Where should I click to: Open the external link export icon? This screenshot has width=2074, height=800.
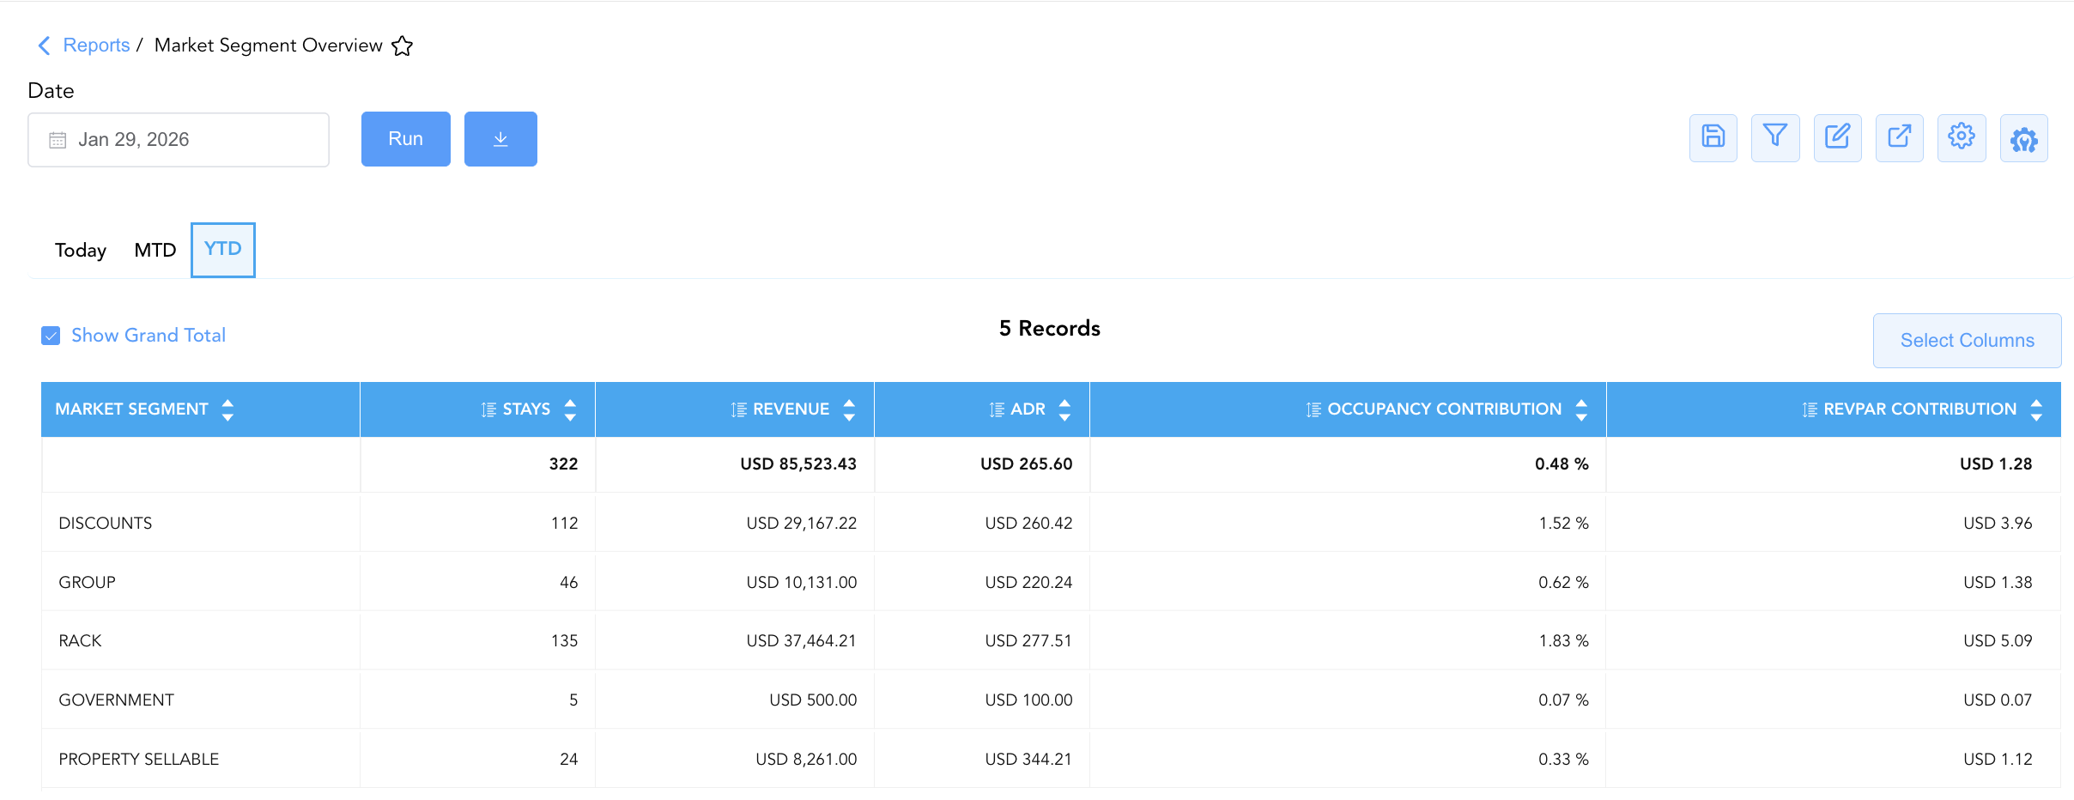(1900, 137)
